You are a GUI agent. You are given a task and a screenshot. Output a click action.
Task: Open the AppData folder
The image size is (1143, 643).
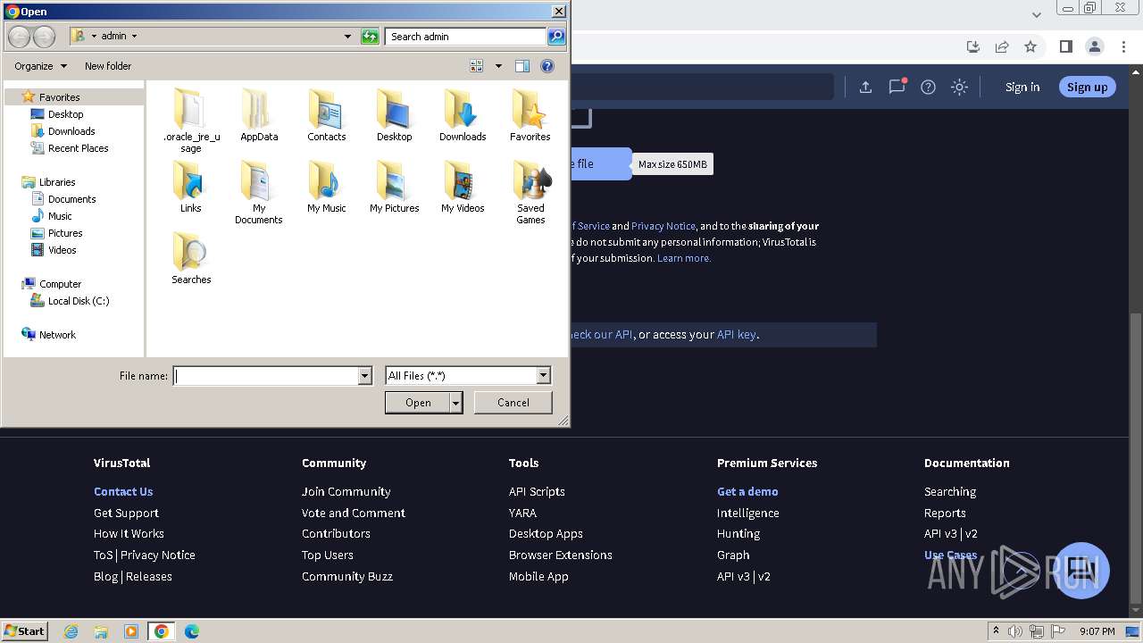[x=259, y=114]
